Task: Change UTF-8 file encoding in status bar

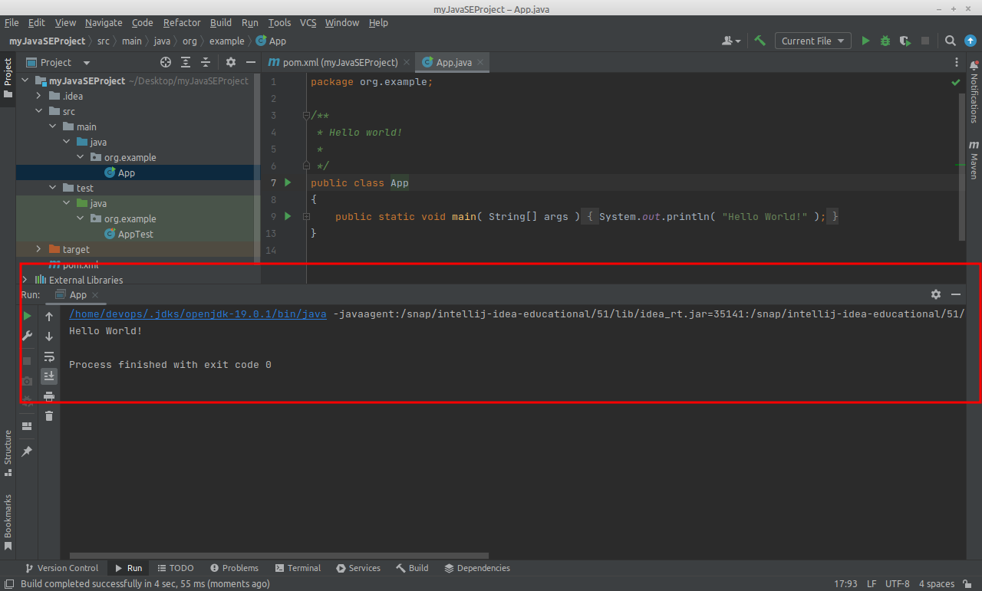Action: 897,583
